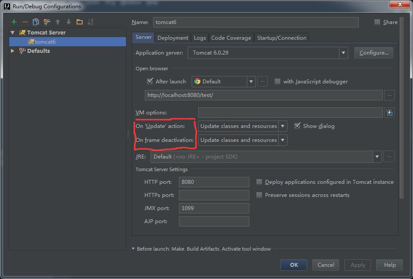Click the OK button
Viewport: 413px width, 279px height.
(294, 265)
